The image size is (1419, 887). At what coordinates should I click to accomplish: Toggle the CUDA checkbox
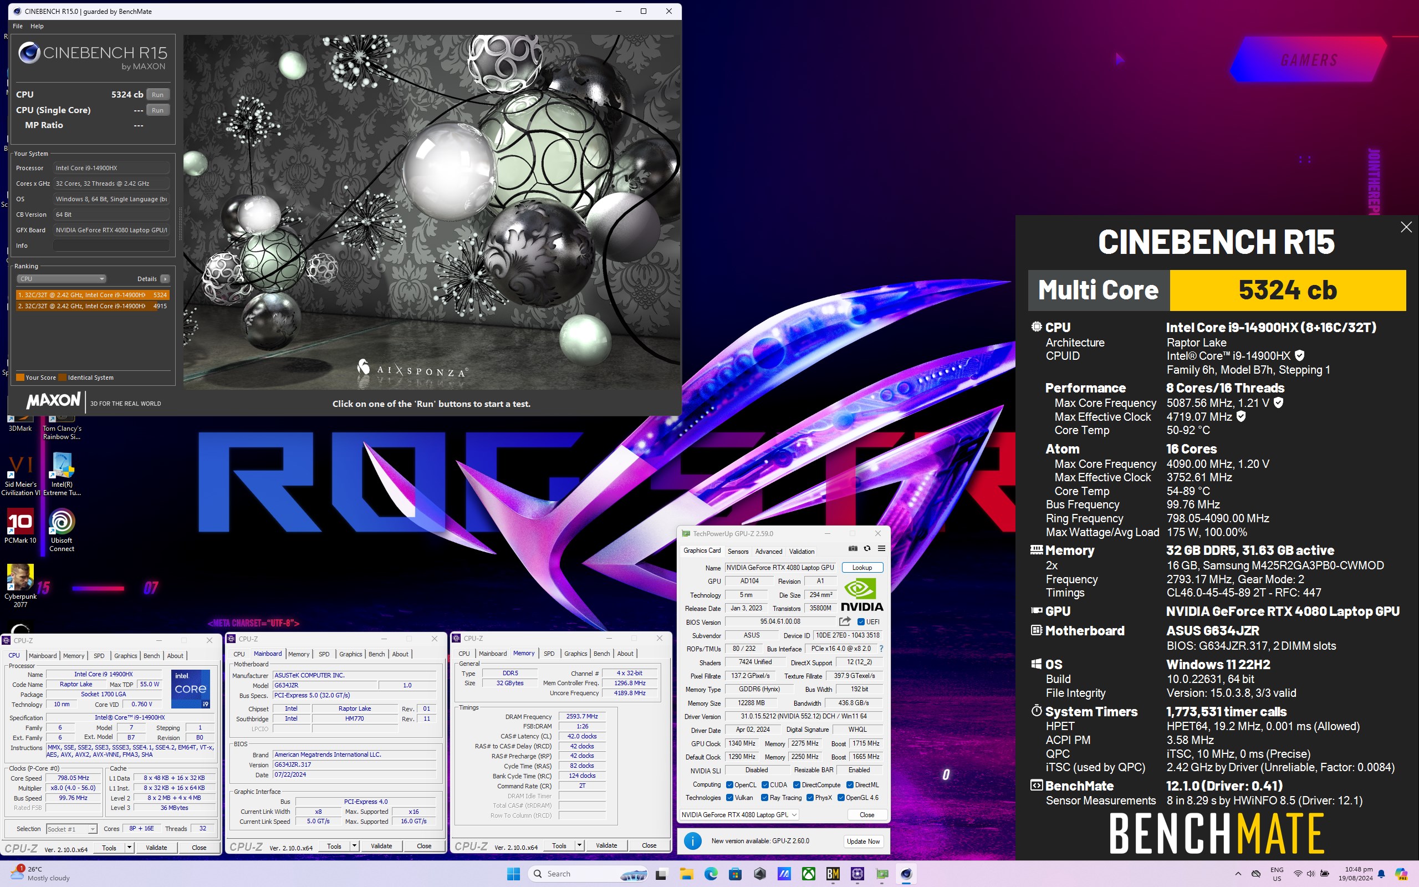pos(765,784)
